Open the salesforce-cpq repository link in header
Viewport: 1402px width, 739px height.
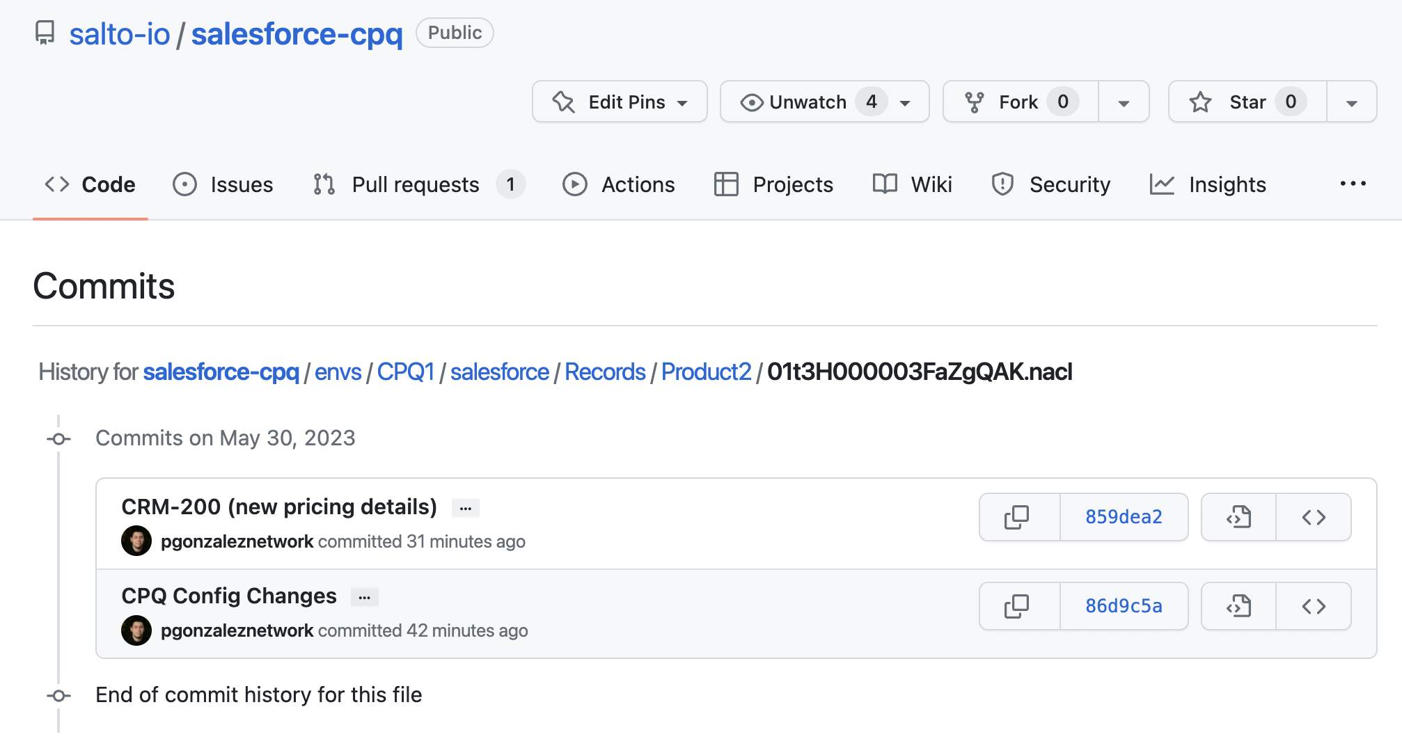(x=297, y=34)
